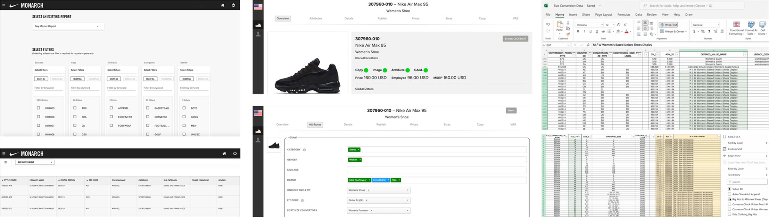Open PCAT Size Convertors Women's Footwear dropdown
The height and width of the screenshot is (217, 769).
[x=379, y=211]
